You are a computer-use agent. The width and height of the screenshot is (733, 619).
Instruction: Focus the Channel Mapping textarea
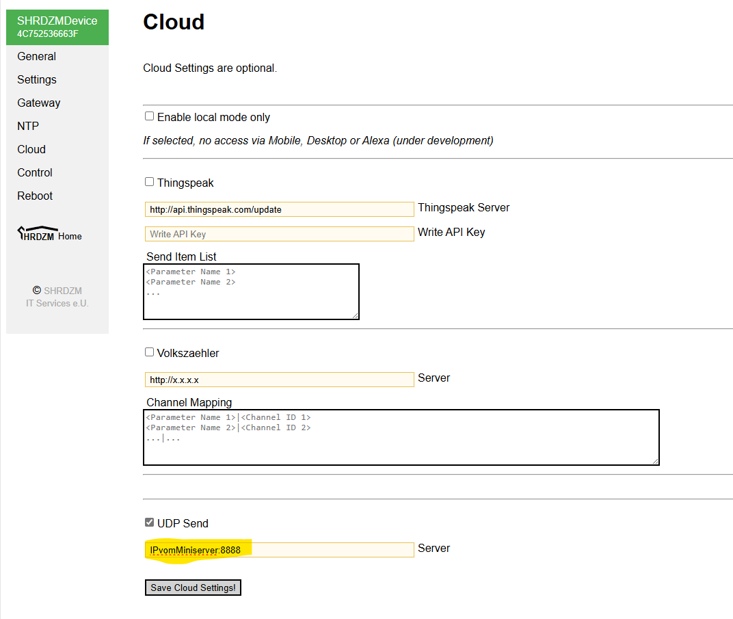(401, 438)
